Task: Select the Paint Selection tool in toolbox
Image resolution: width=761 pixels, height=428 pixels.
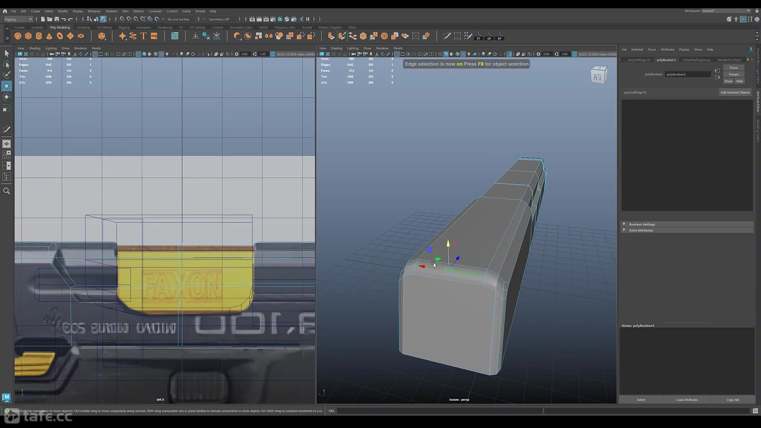Action: point(6,75)
